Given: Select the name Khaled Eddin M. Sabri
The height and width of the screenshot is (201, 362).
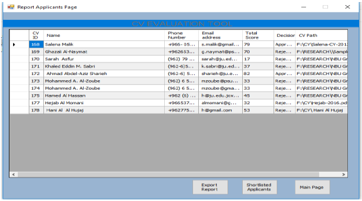Looking at the screenshot, I should coord(104,66).
